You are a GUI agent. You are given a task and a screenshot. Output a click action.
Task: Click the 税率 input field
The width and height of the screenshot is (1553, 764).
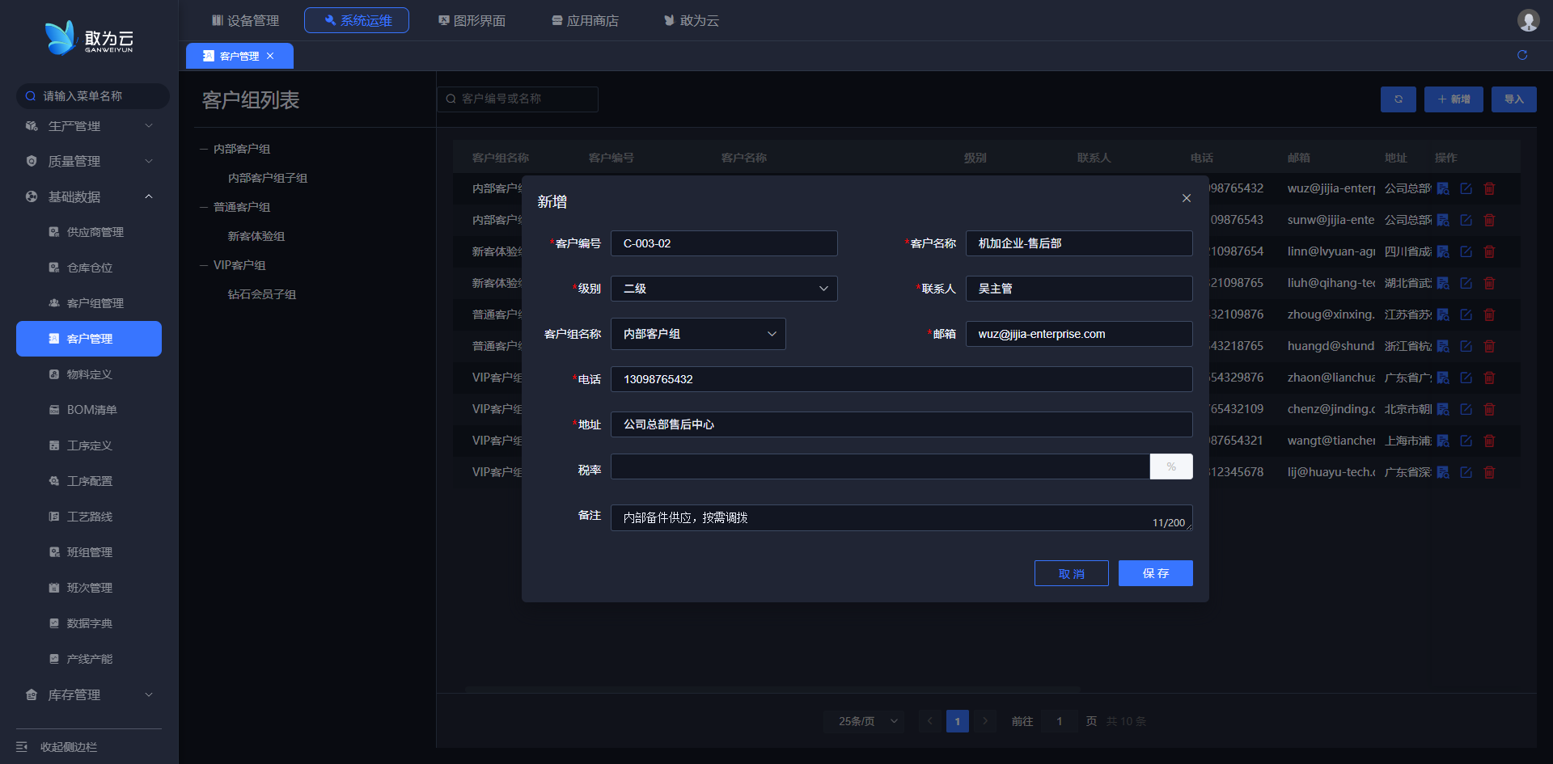coord(879,466)
